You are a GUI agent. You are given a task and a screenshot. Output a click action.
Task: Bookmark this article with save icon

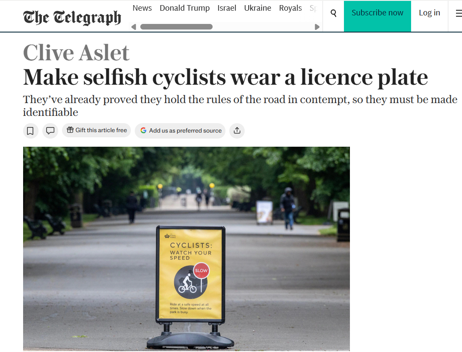[30, 131]
